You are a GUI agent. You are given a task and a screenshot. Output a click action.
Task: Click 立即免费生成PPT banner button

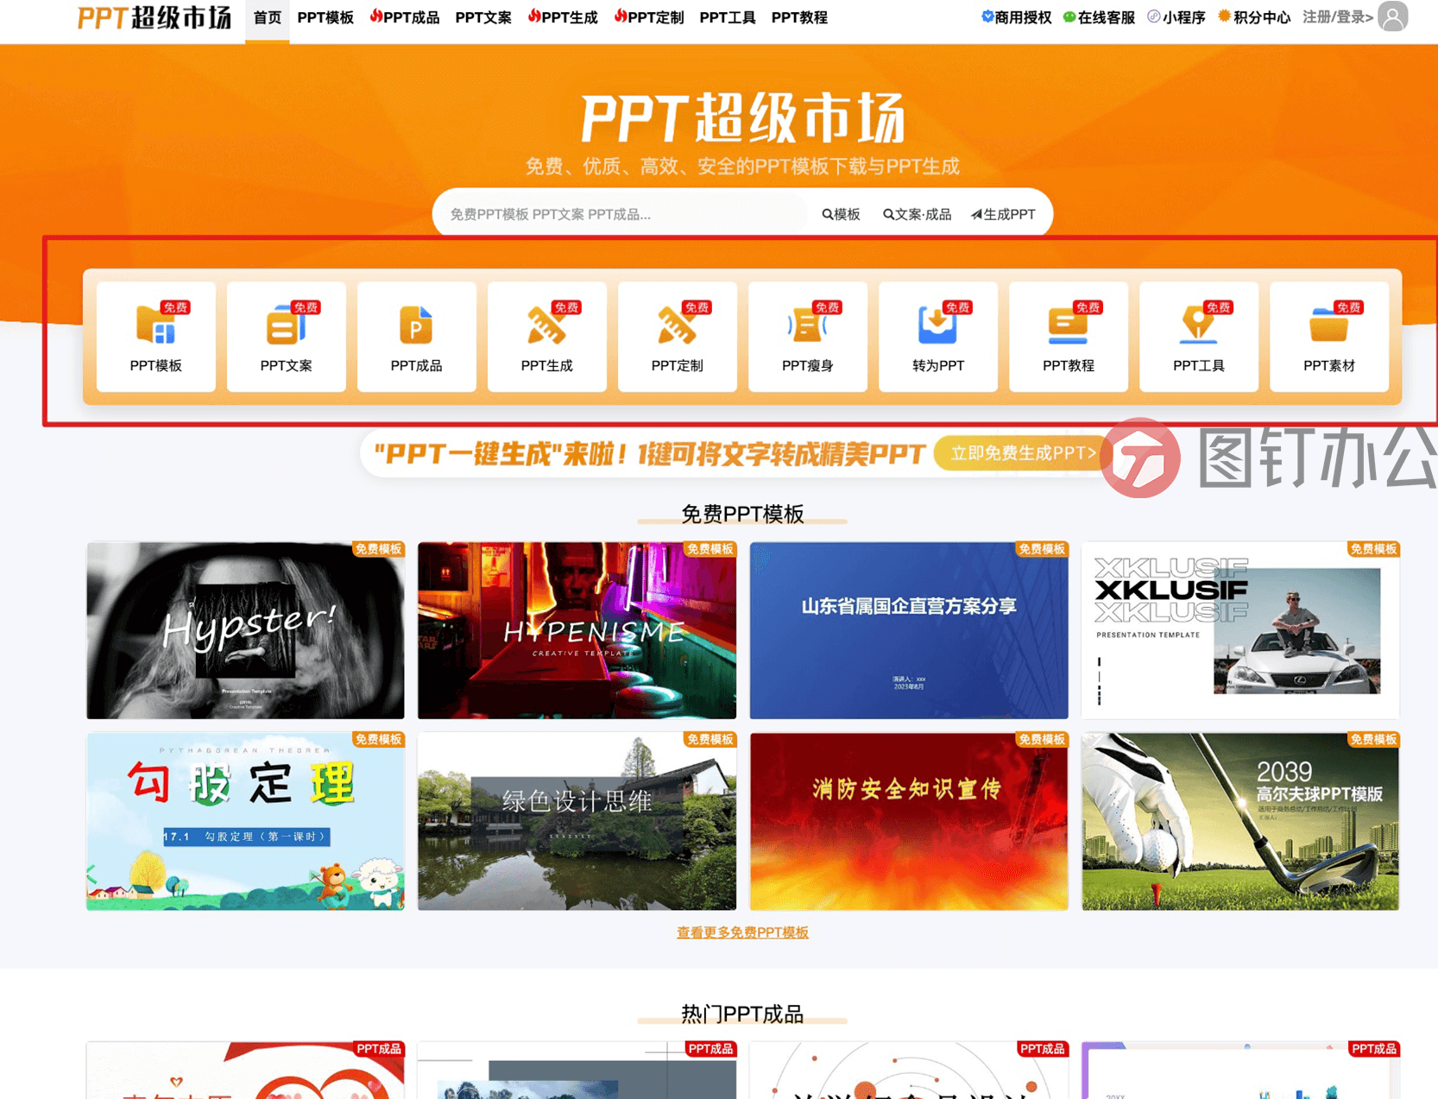tap(1022, 453)
